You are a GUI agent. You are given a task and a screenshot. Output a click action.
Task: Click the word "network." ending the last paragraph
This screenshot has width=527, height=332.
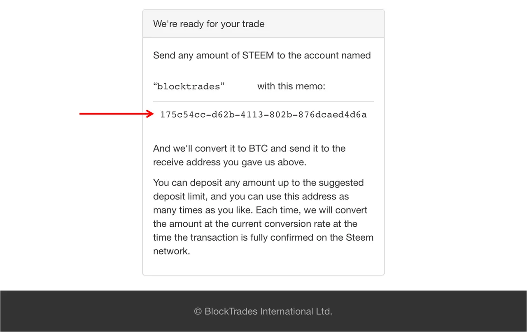coord(171,251)
